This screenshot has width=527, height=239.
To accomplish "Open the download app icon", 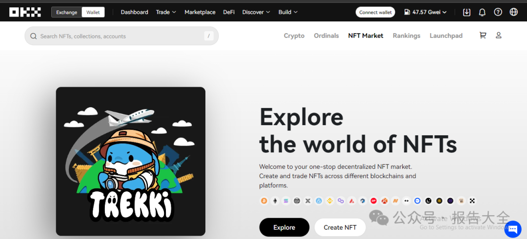I will [466, 12].
